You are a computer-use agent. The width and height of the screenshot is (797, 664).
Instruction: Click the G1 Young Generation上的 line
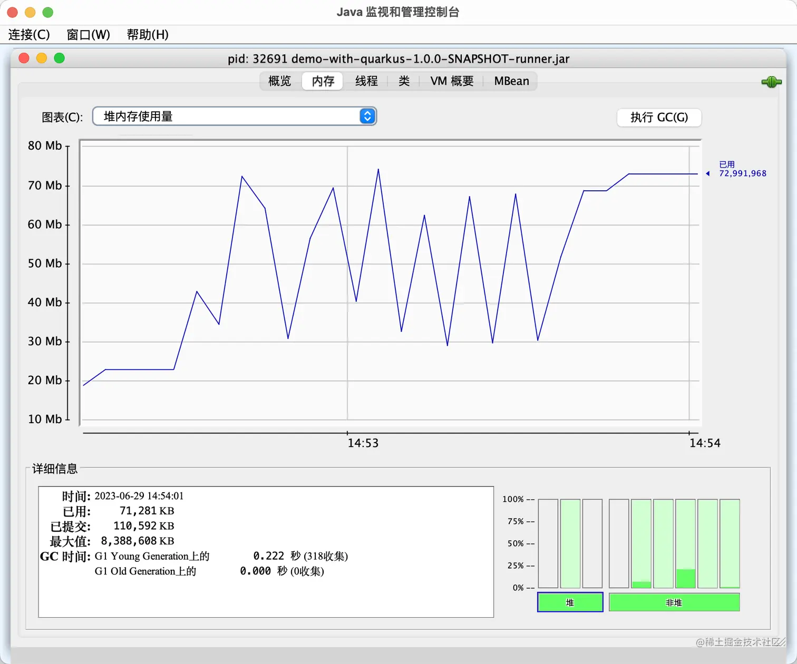tap(152, 556)
